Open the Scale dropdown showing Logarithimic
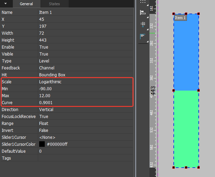This screenshot has width=215, height=177. coord(85,82)
